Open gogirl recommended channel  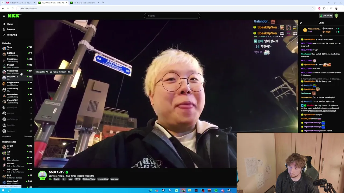pos(17,147)
